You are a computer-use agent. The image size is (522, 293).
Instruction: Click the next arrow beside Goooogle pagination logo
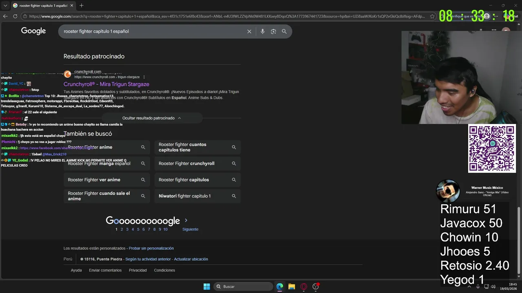[186, 221]
